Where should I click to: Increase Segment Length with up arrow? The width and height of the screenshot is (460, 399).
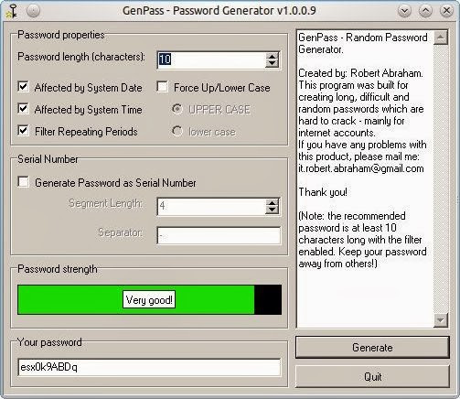[x=272, y=203]
